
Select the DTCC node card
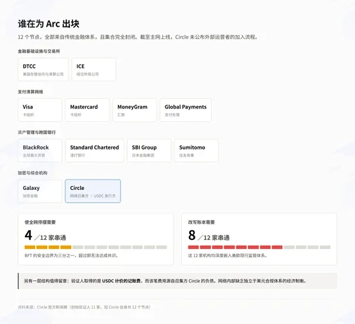(x=43, y=69)
